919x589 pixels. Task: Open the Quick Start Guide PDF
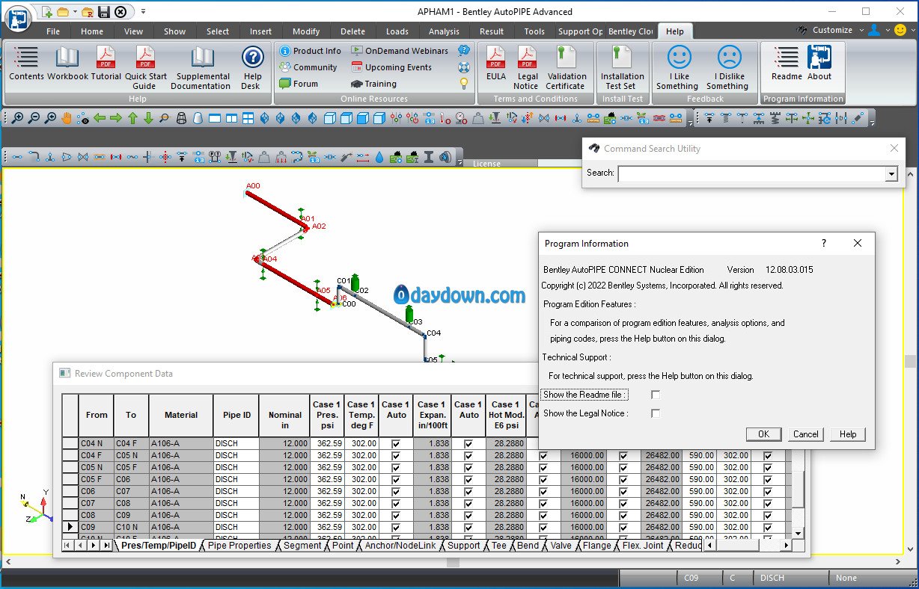pos(145,67)
